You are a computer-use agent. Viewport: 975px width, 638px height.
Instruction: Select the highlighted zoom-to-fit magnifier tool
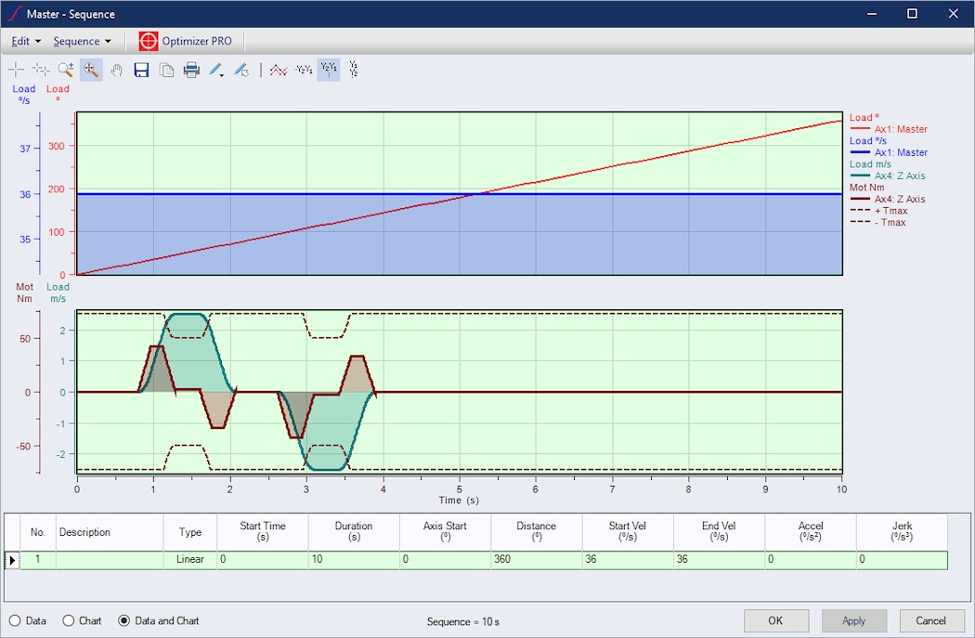pos(91,70)
